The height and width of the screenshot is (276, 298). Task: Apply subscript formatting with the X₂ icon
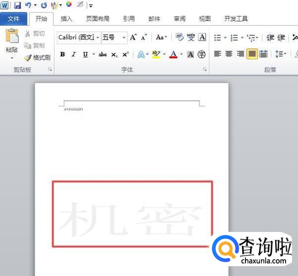114,54
